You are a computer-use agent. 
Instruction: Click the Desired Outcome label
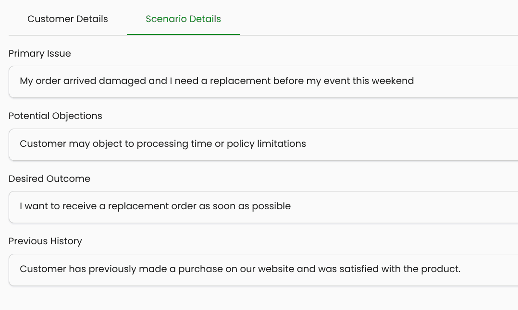[x=49, y=179]
